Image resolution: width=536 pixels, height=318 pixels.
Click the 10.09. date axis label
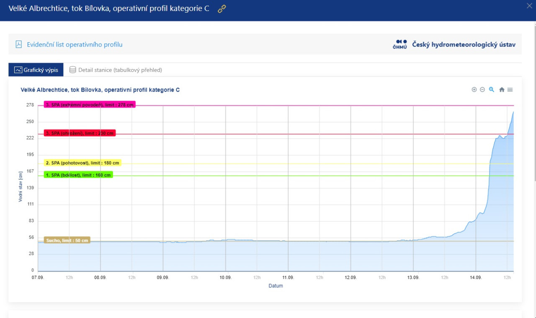click(x=225, y=277)
